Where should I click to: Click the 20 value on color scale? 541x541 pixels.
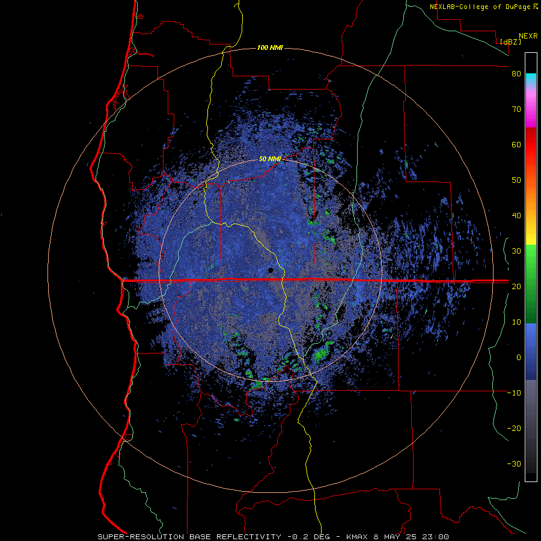[516, 286]
